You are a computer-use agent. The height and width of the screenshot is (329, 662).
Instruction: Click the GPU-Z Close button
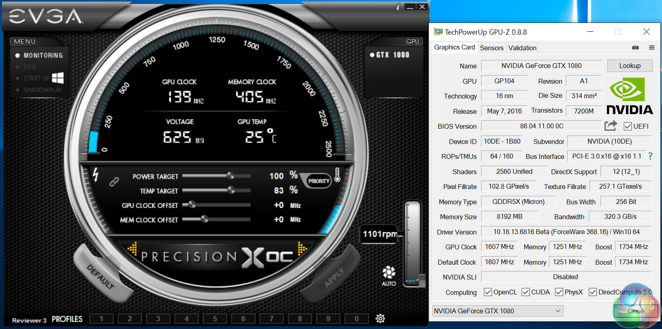point(635,311)
